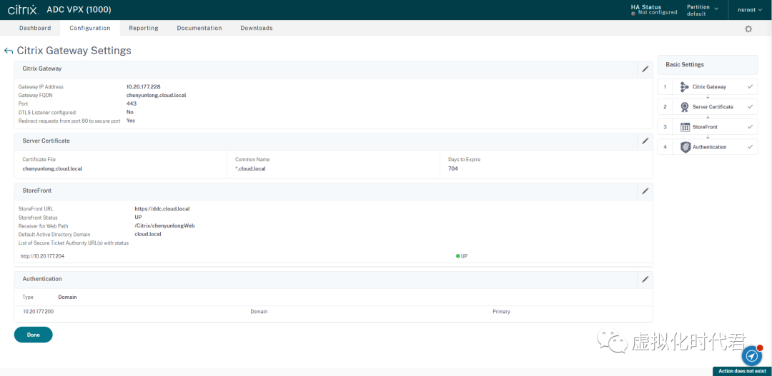Click the Citrix logo in header
Image resolution: width=772 pixels, height=376 pixels.
[x=23, y=10]
